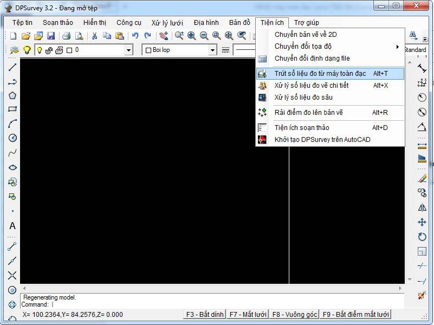Click the Zoom Out magnifier
Screen dimensions: 434x325
coord(204,36)
